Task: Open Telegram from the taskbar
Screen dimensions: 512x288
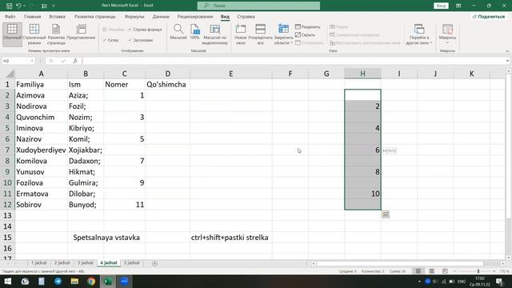Action: [x=58, y=281]
